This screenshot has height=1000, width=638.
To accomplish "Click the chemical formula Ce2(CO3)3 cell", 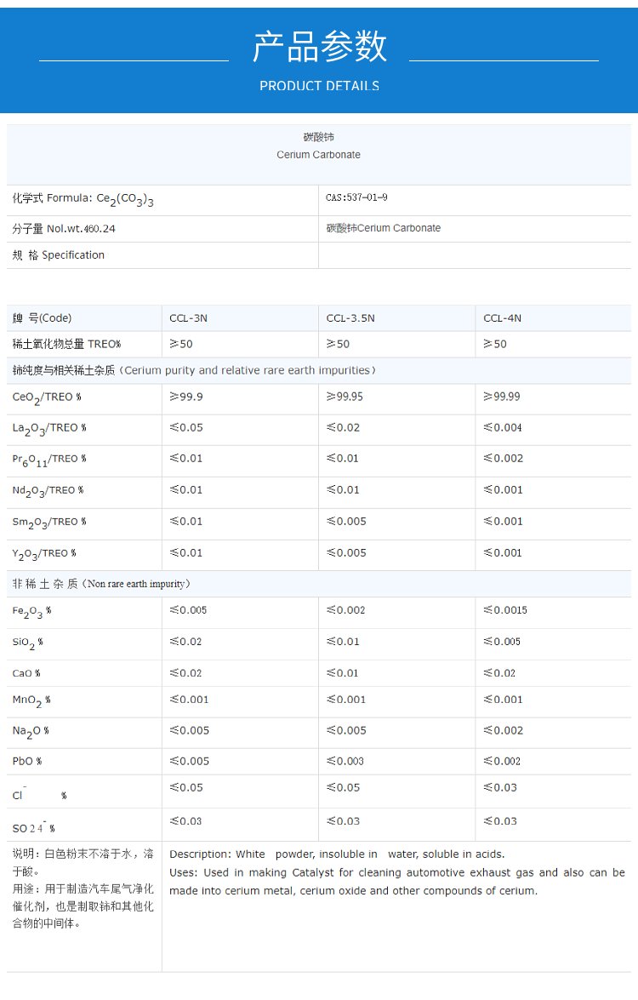I will [83, 199].
